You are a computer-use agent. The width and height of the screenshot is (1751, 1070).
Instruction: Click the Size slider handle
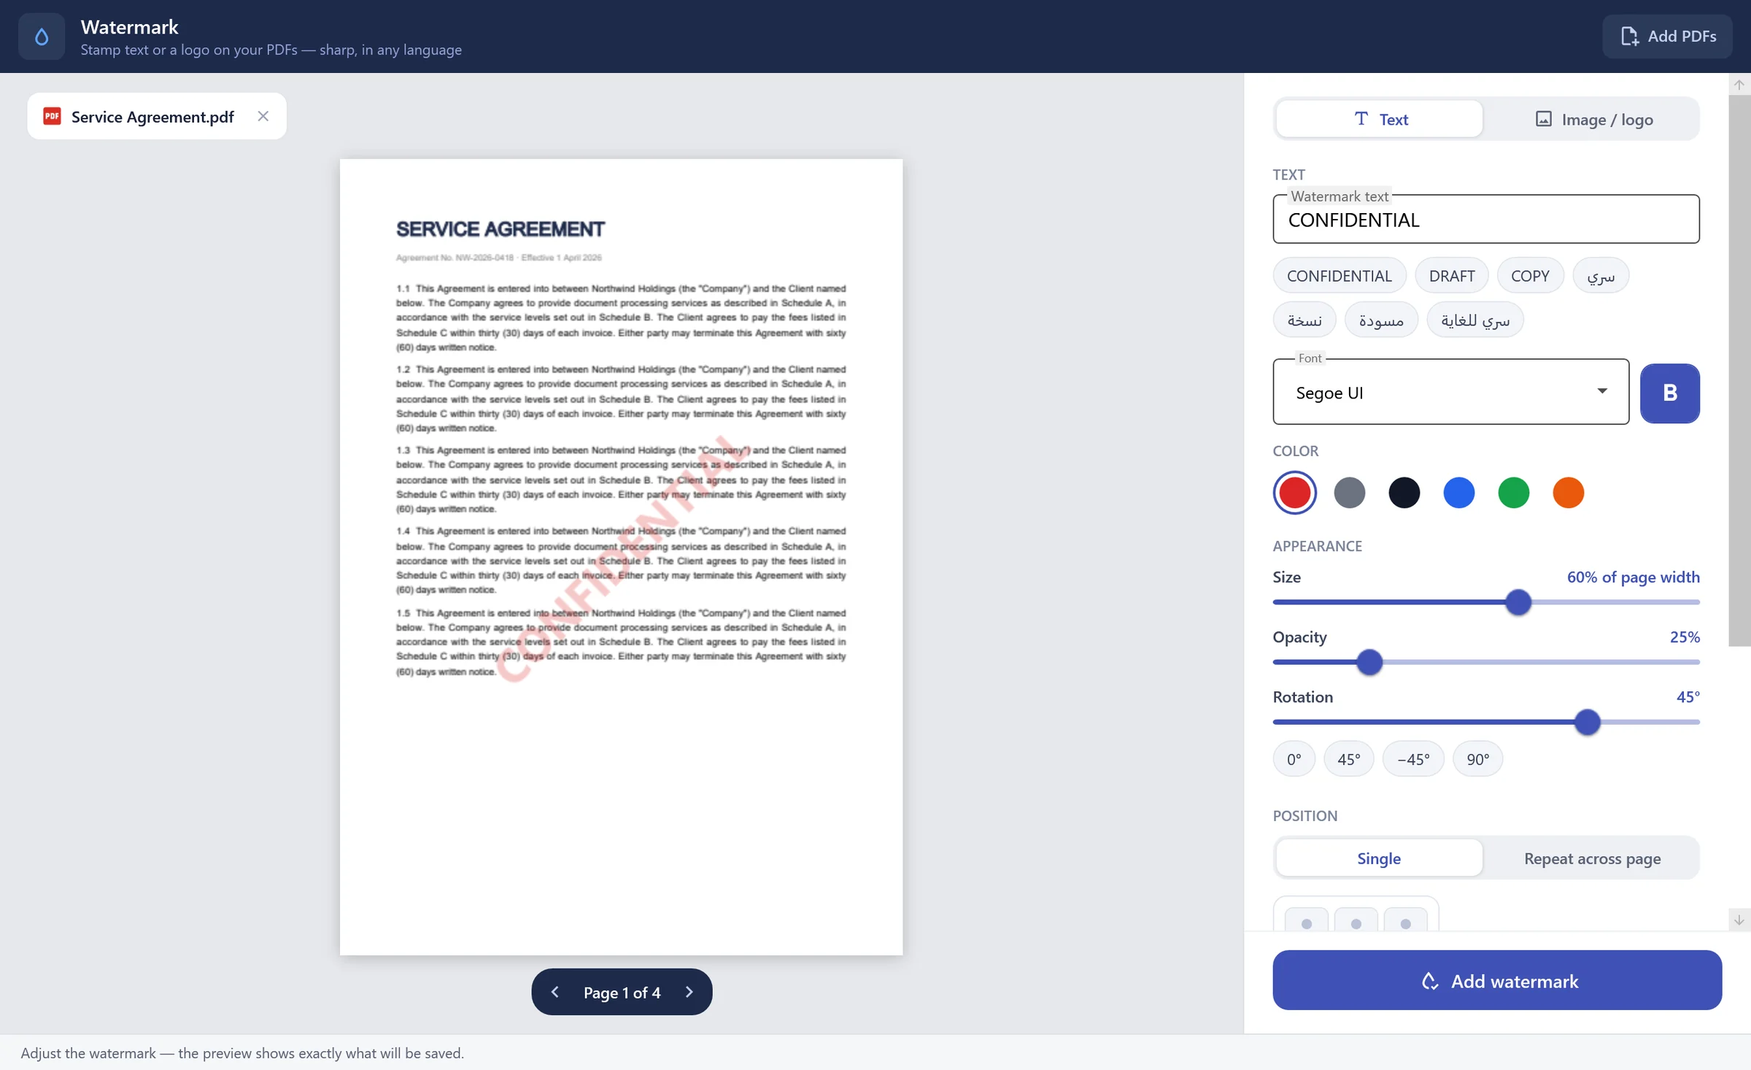tap(1518, 602)
